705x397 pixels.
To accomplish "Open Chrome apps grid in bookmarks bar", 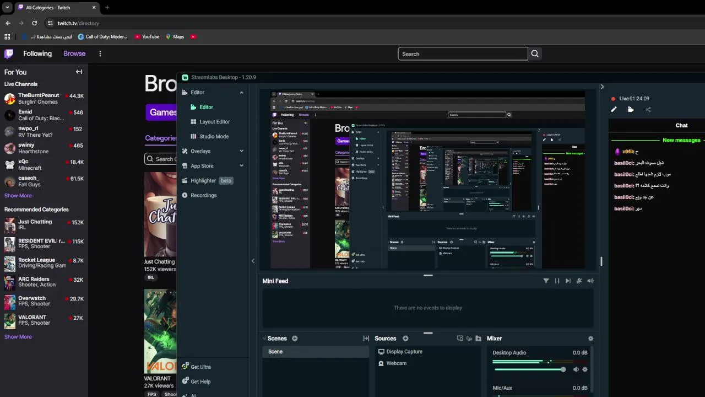I will [7, 37].
